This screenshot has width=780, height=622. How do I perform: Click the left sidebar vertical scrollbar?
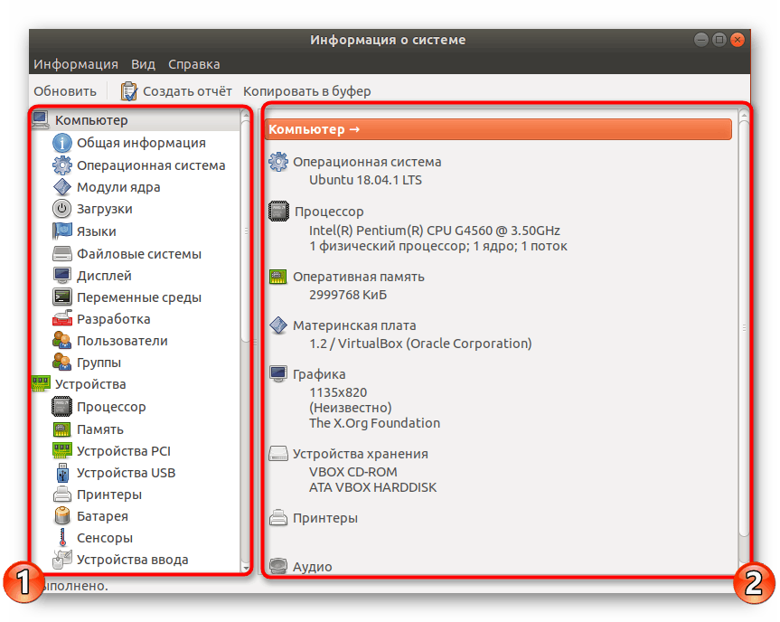point(246,231)
